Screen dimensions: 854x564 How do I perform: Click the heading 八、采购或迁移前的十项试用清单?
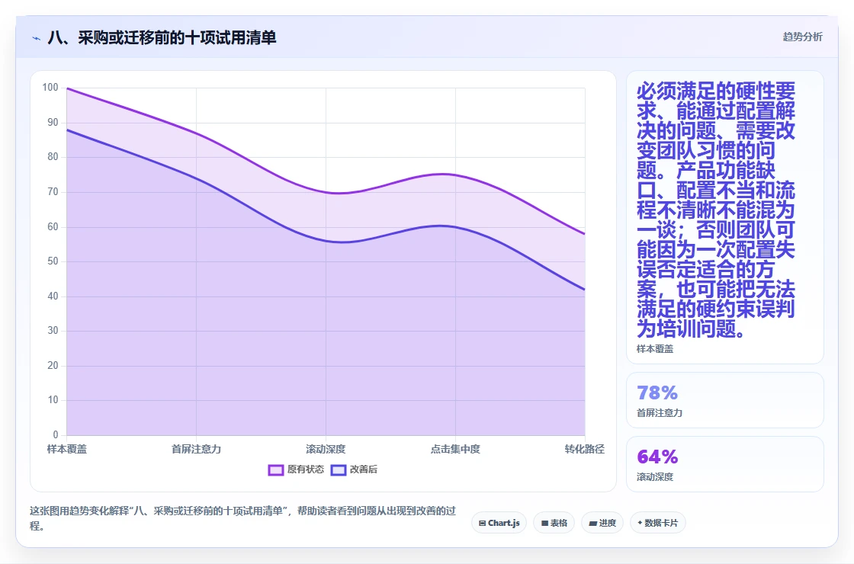click(162, 37)
